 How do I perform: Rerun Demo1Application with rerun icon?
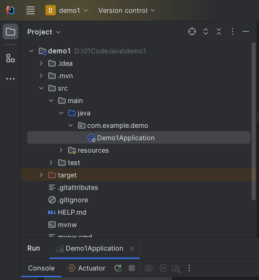[118, 268]
